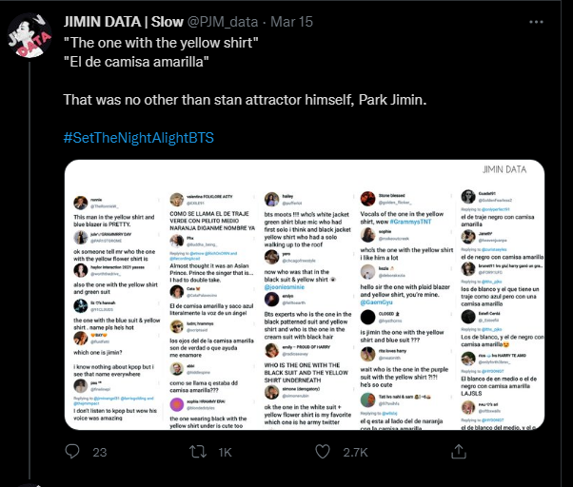Open the #SetTheNightAlightBTS hashtag
The height and width of the screenshot is (487, 573).
pyautogui.click(x=139, y=138)
